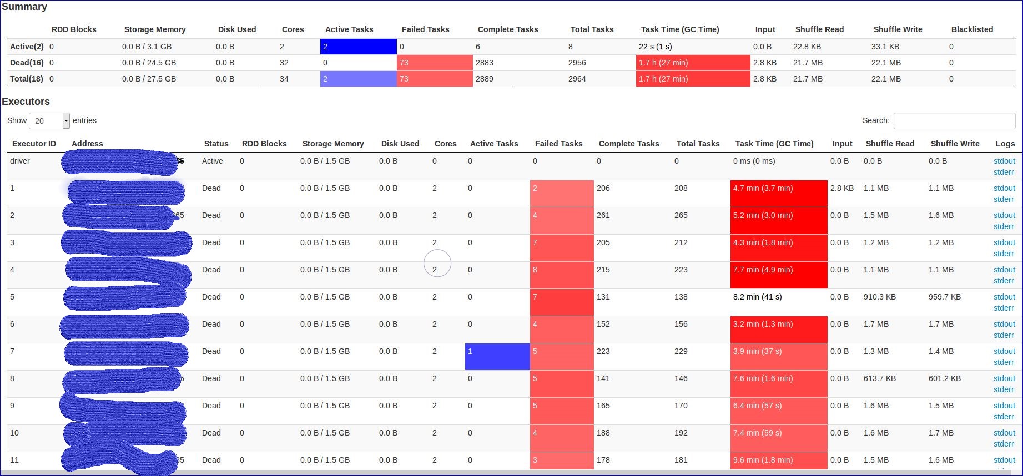Click the '0.0 B / 27.5 GB' storage memory value
The image size is (1023, 476).
click(149, 79)
